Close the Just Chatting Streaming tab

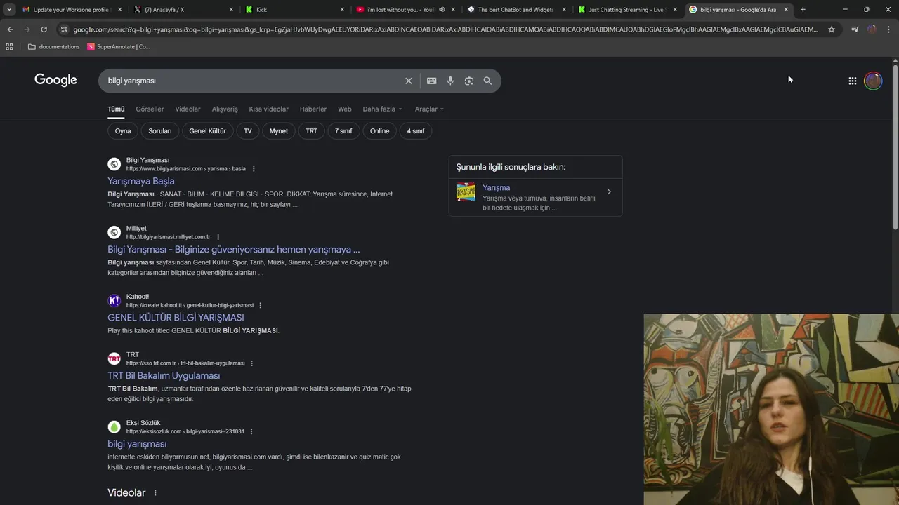[x=675, y=9]
